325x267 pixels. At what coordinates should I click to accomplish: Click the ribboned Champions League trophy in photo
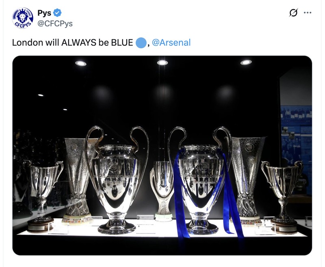tap(200, 180)
